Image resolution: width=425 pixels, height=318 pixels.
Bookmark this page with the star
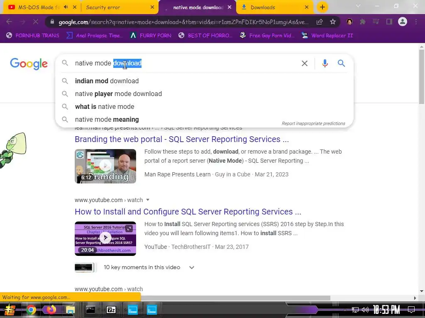(x=333, y=22)
